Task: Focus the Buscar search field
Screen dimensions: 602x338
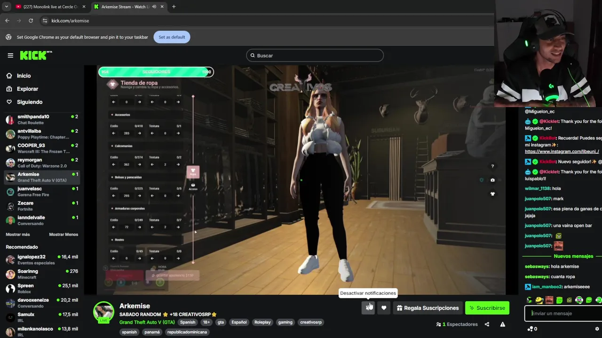Action: [315, 55]
